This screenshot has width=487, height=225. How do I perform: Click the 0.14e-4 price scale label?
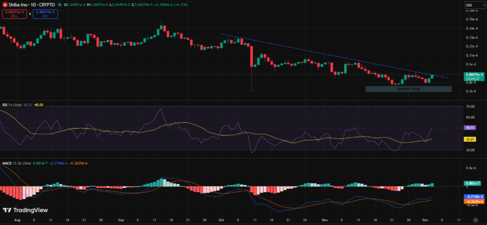click(x=471, y=28)
